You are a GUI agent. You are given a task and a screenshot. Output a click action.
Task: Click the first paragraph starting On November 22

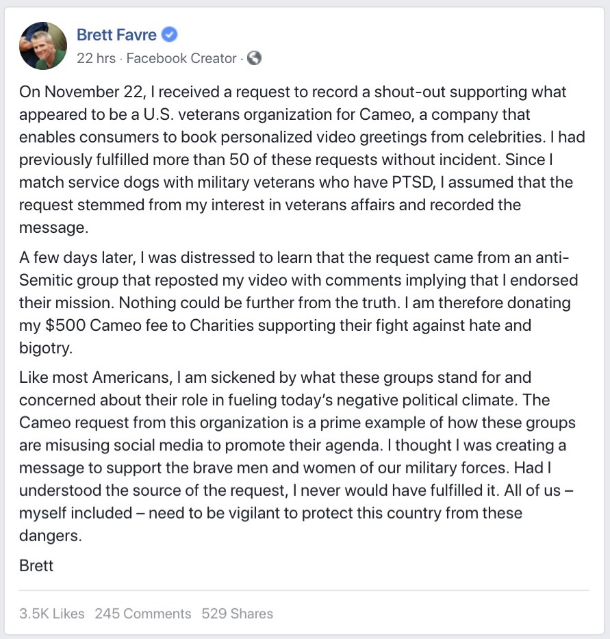click(302, 160)
